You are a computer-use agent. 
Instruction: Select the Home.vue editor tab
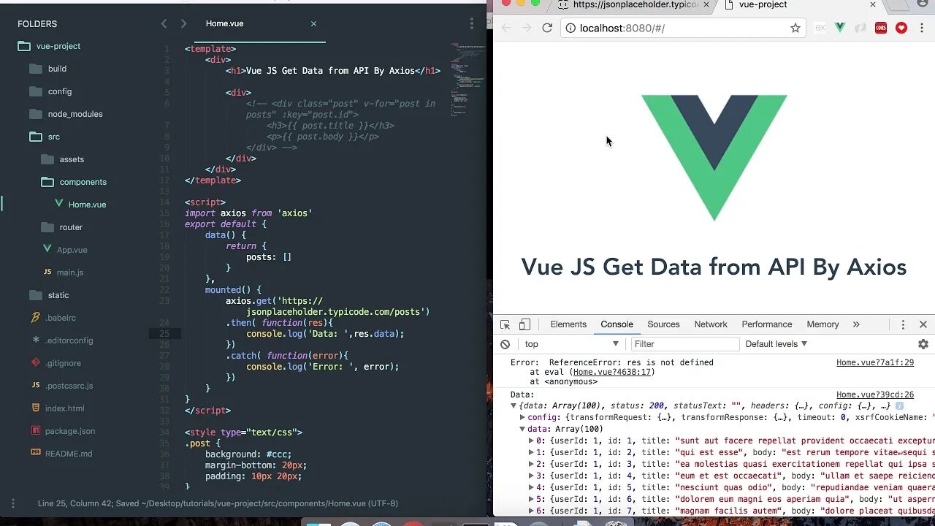tap(225, 23)
